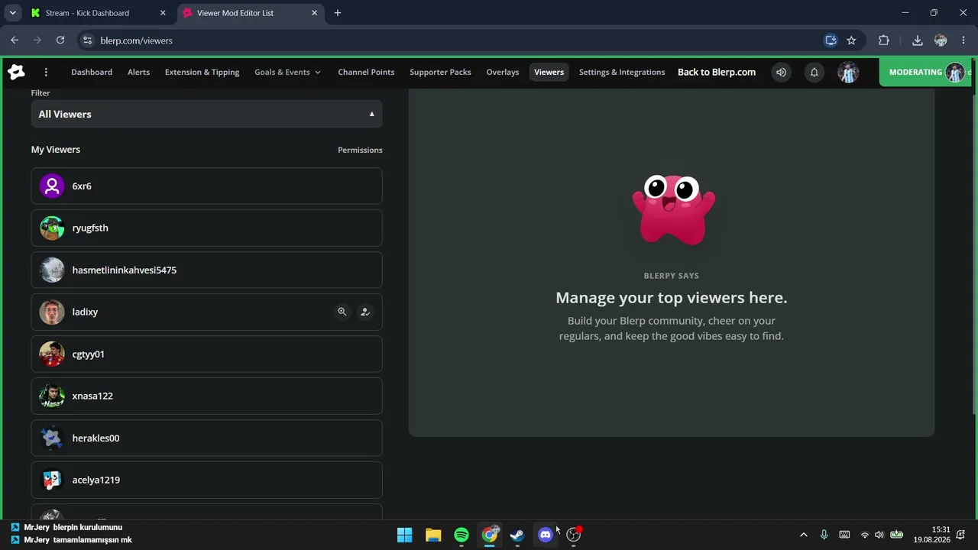
Task: Click acelya1219's avatar
Action: point(52,480)
